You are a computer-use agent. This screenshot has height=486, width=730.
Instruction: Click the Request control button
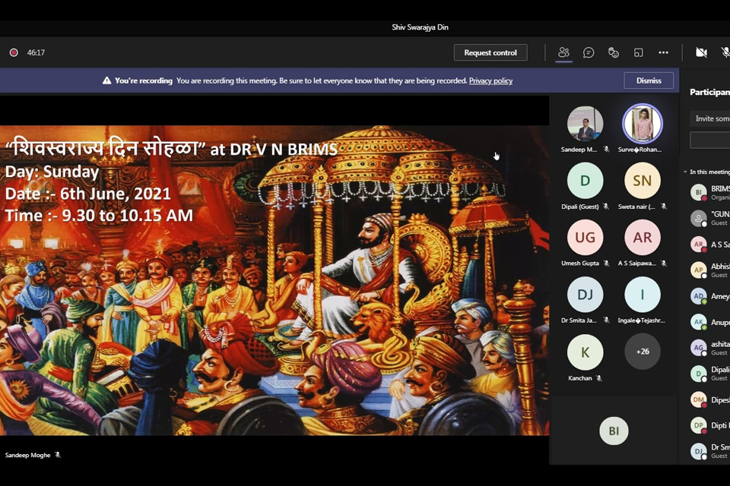pyautogui.click(x=490, y=52)
